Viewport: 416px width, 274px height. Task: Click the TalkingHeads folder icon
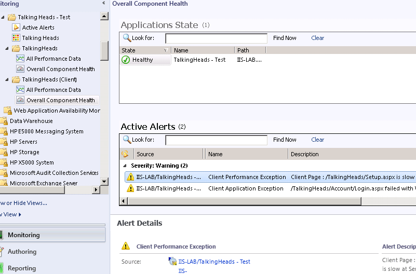click(x=16, y=48)
